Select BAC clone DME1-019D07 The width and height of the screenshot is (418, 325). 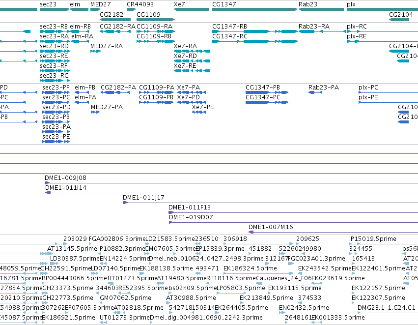coord(294,223)
